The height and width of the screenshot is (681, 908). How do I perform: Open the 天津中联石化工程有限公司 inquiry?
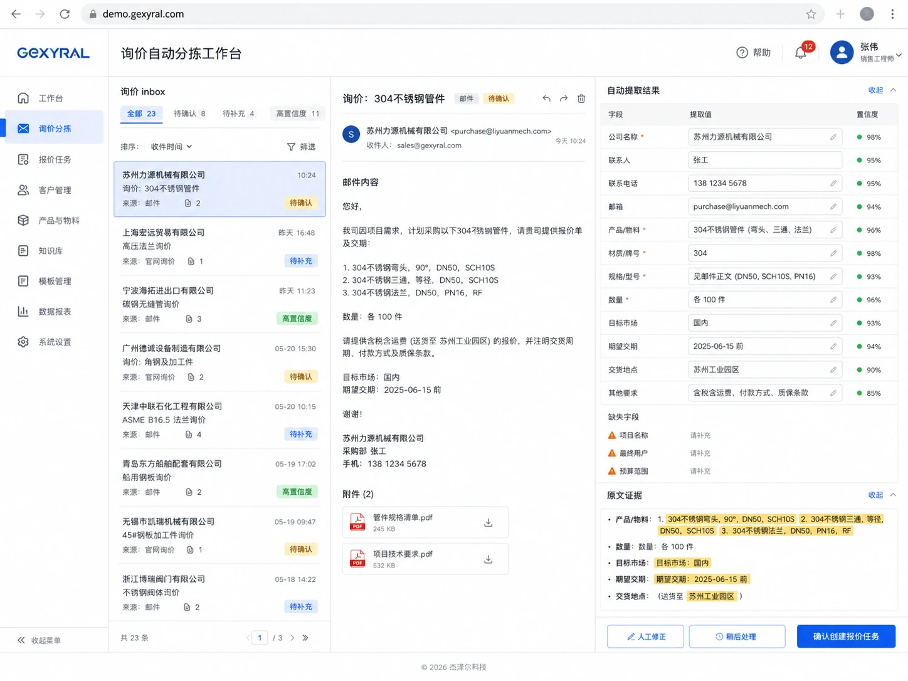coord(219,420)
